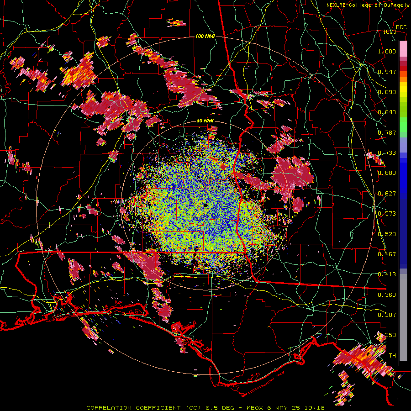This screenshot has height=411, width=411.
Task: Click the 19:16 time stamp
Action: [315, 408]
